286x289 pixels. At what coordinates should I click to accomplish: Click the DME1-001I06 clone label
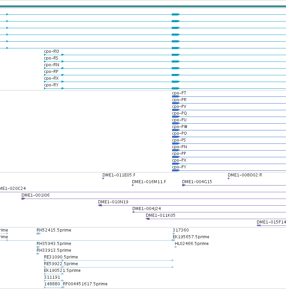click(36, 195)
